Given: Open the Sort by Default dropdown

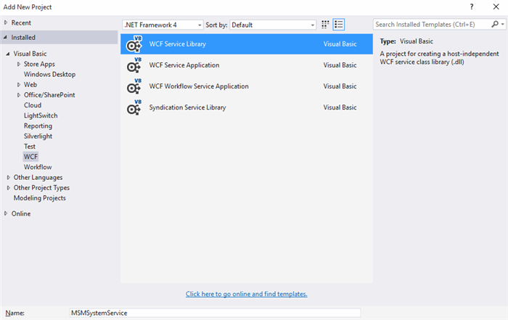Looking at the screenshot, I should 273,25.
